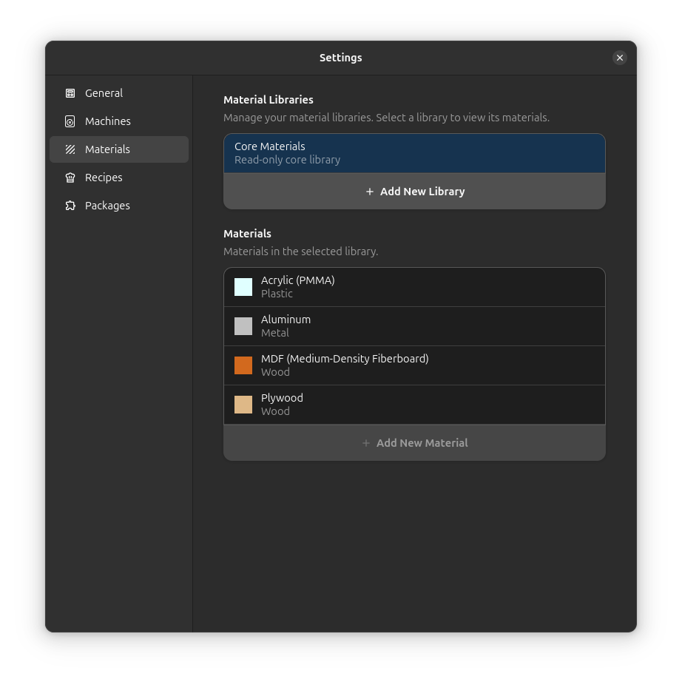Open the Packages section
Screen dimensions: 682x682
pos(107,206)
